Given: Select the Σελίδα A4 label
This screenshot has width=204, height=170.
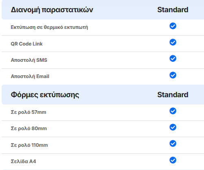Looking at the screenshot, I should click(x=24, y=161).
